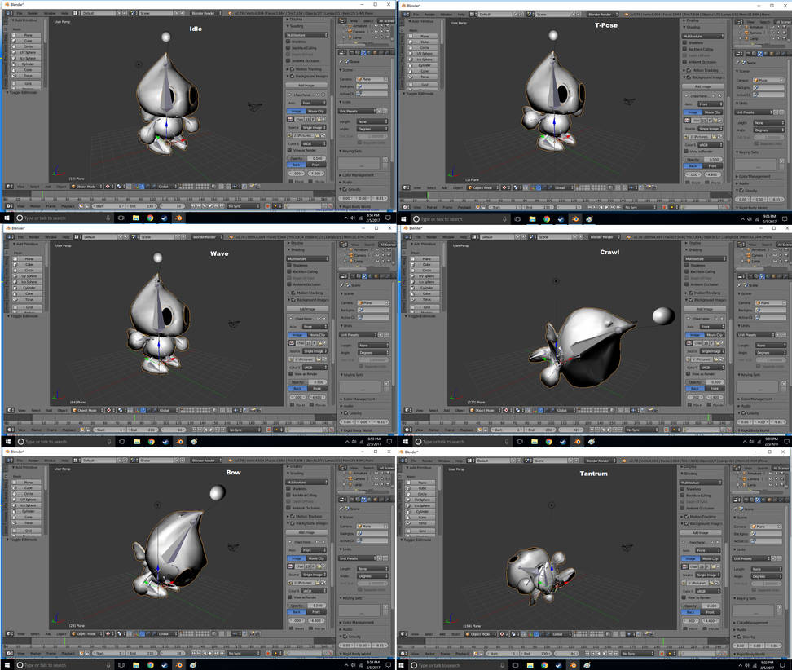The image size is (792, 670).
Task: Toggle Background Images checkbox in Idle window
Action: click(293, 76)
